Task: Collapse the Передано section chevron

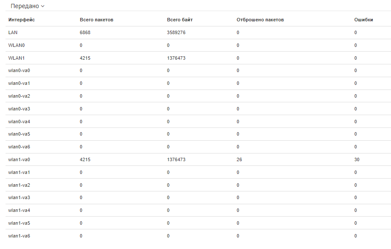Action: pos(43,6)
